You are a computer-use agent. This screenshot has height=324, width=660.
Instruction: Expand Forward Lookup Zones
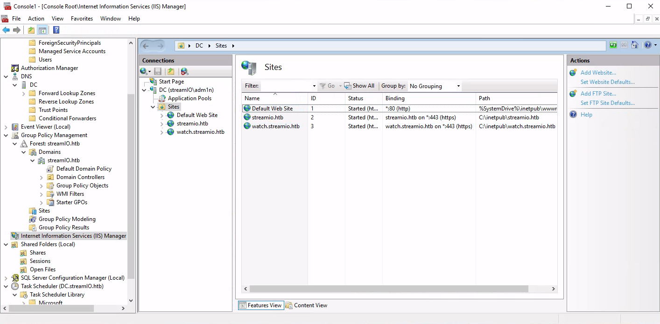click(x=23, y=93)
